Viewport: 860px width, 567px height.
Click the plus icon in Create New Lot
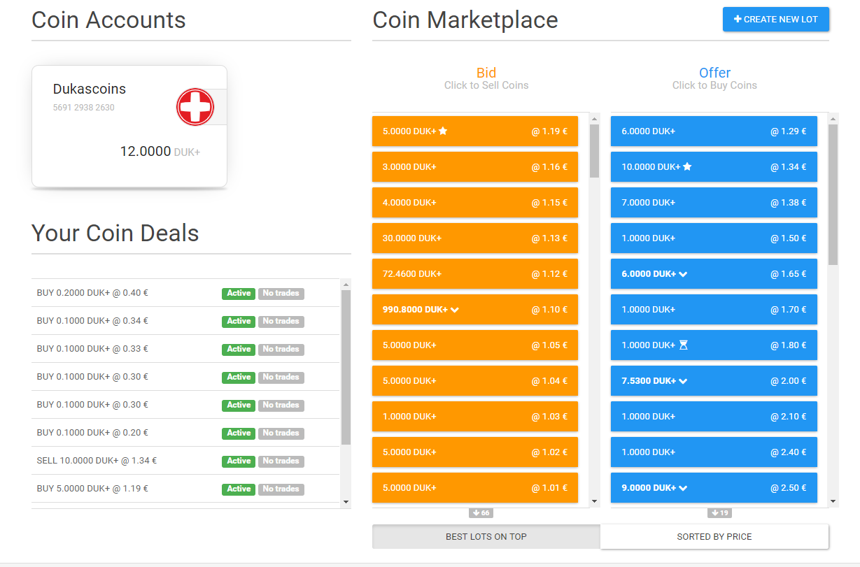738,20
